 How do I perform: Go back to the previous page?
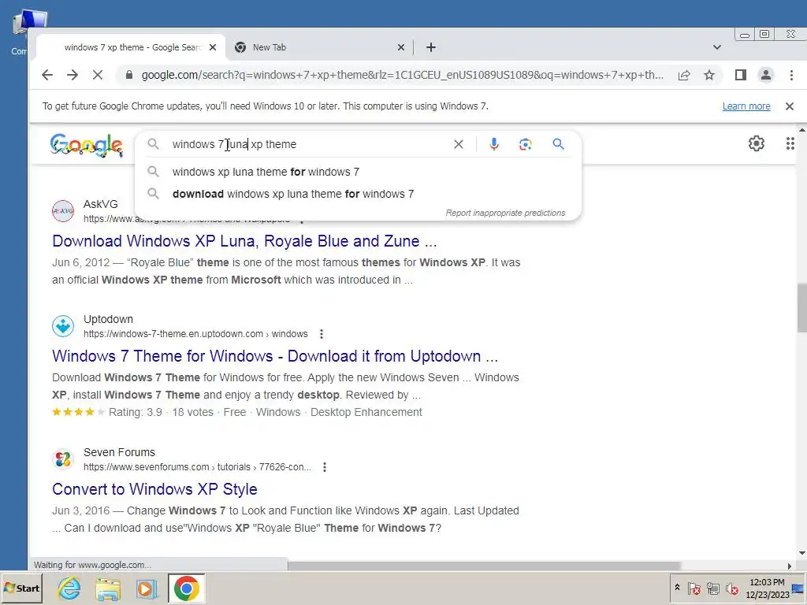coord(46,75)
